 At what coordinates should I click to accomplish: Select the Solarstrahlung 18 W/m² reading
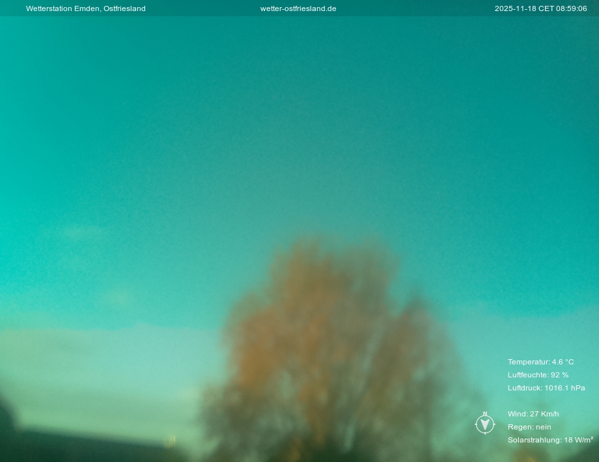pos(550,440)
